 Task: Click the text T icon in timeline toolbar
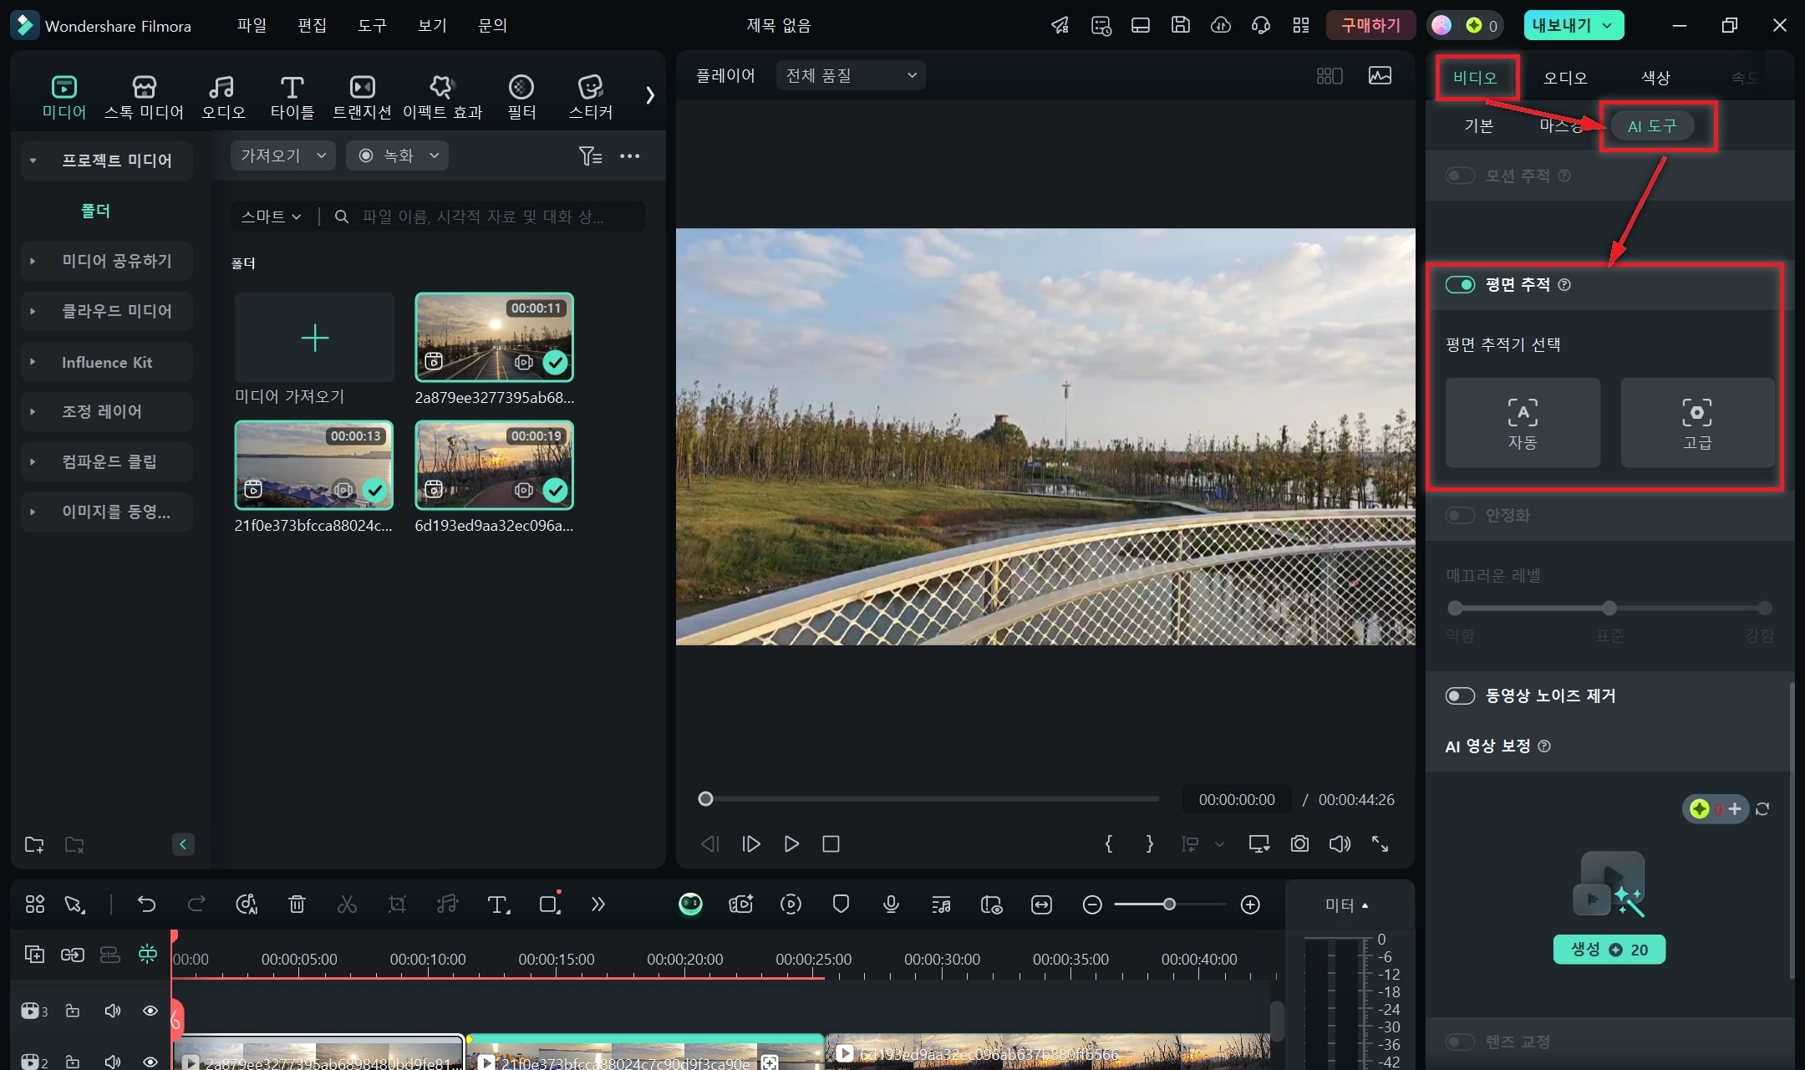tap(498, 904)
